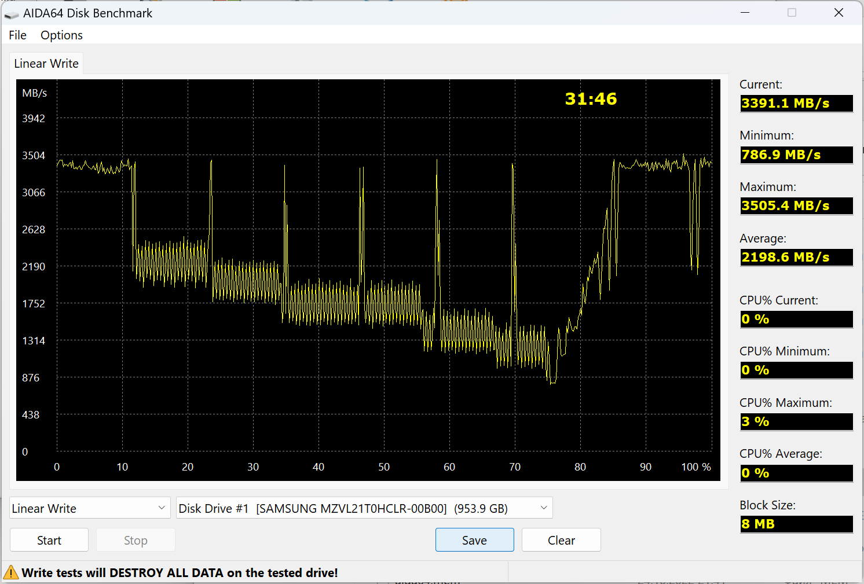Maximize the AIDA64 Disk Benchmark window
Viewport: 864px width, 584px height.
point(792,13)
